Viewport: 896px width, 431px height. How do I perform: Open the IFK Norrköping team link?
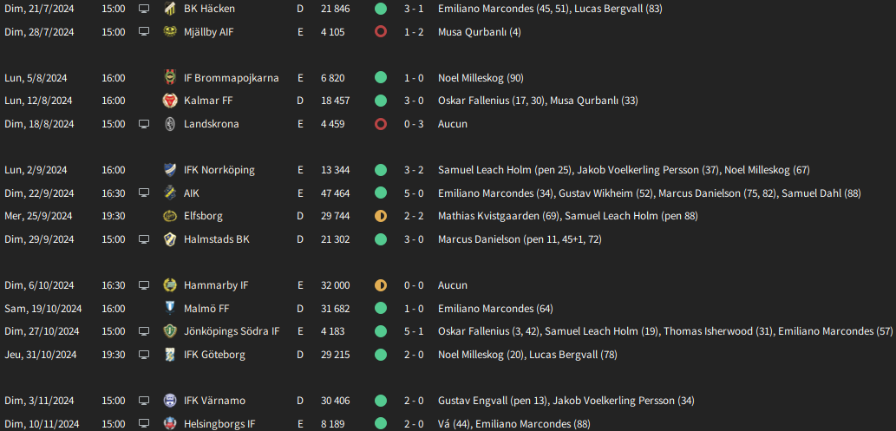pos(219,170)
